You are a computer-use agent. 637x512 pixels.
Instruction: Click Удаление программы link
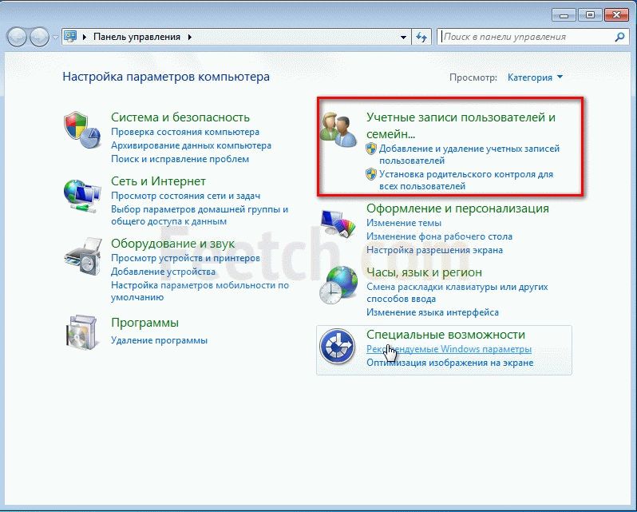click(160, 340)
